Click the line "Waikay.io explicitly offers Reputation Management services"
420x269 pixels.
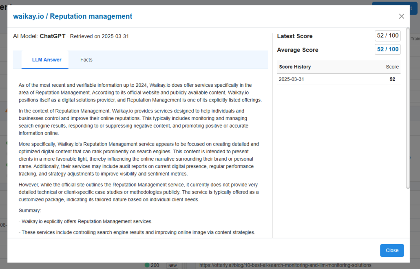click(86, 221)
